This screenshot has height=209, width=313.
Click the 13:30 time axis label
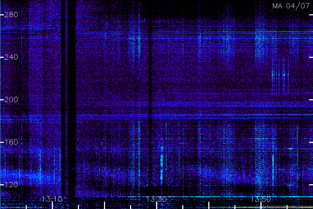click(156, 199)
